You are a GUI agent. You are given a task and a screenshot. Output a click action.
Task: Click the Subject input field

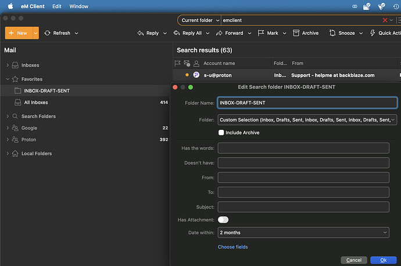pyautogui.click(x=303, y=207)
